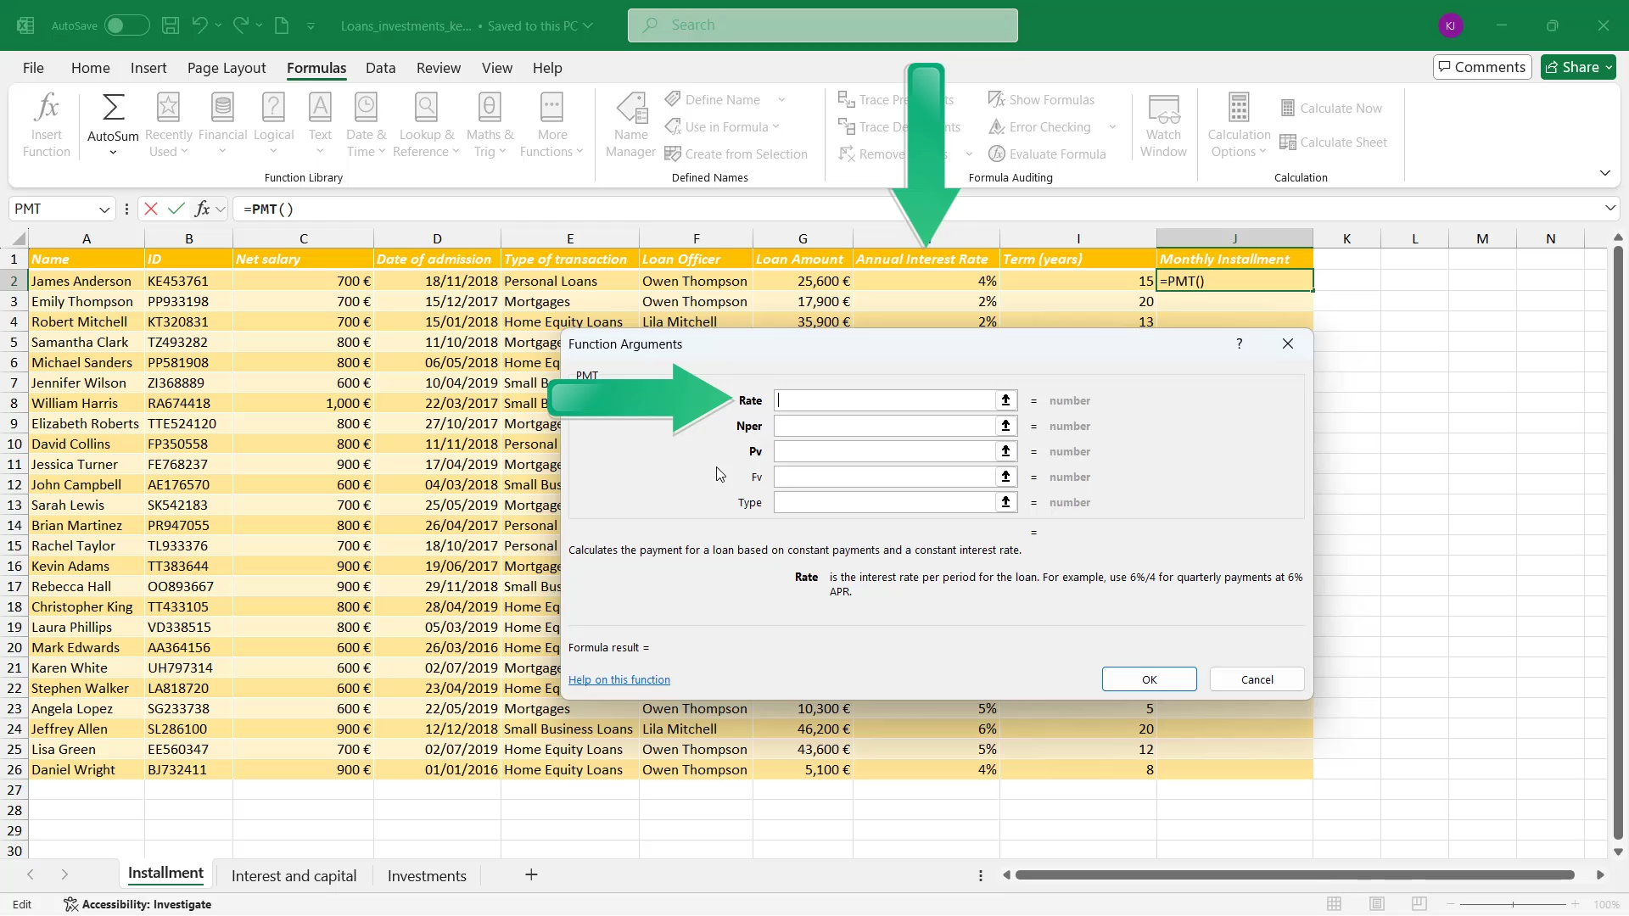Expand the Name Box dropdown
1629x916 pixels.
pyautogui.click(x=104, y=209)
